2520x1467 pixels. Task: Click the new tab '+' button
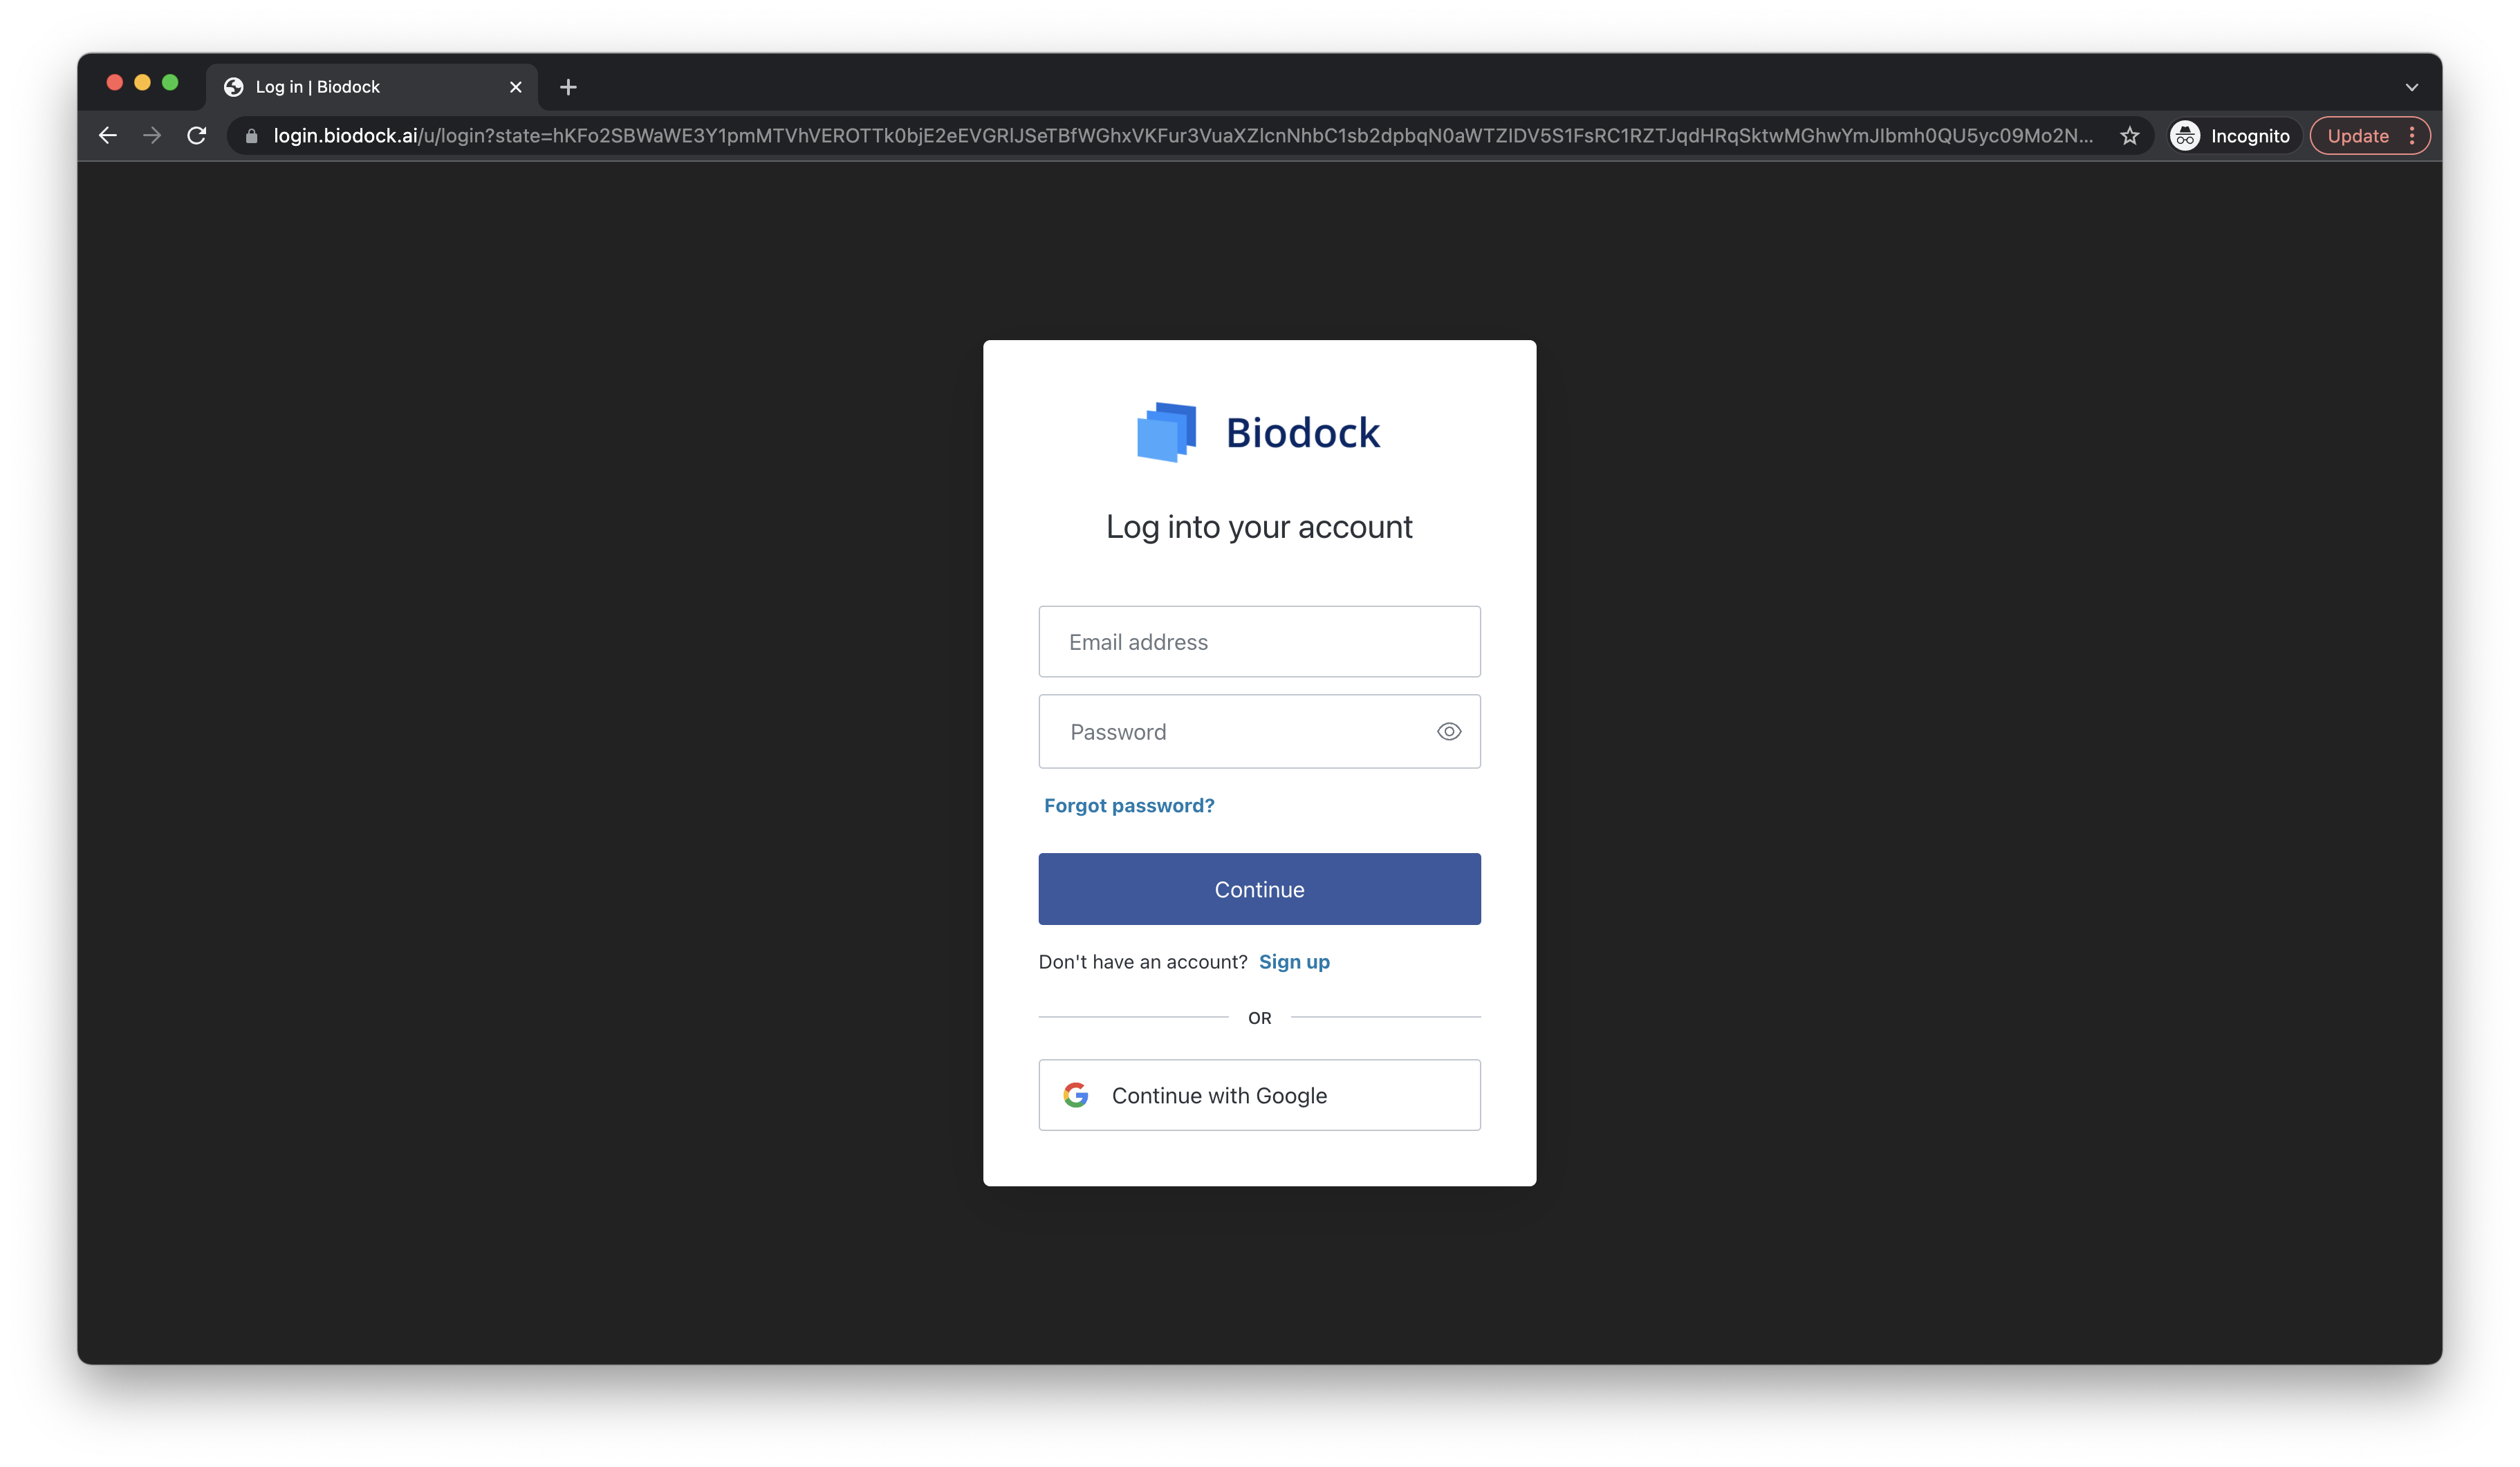(568, 86)
